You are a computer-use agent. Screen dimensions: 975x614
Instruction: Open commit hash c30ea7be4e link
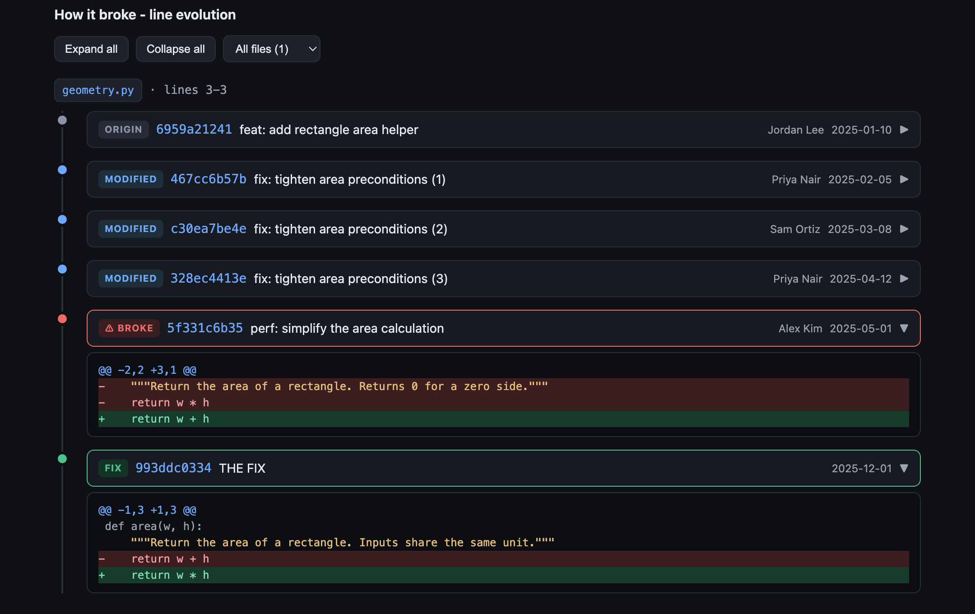[209, 229]
